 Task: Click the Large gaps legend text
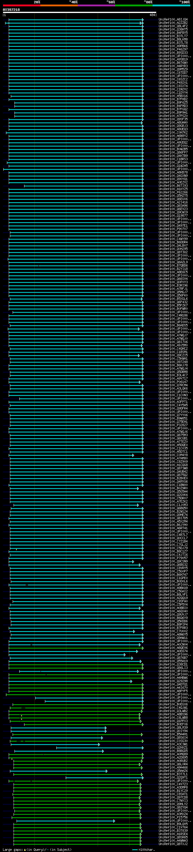pos(37,849)
